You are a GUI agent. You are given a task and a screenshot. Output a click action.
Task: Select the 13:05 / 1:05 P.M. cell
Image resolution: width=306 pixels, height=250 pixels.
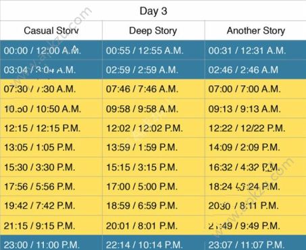51,147
